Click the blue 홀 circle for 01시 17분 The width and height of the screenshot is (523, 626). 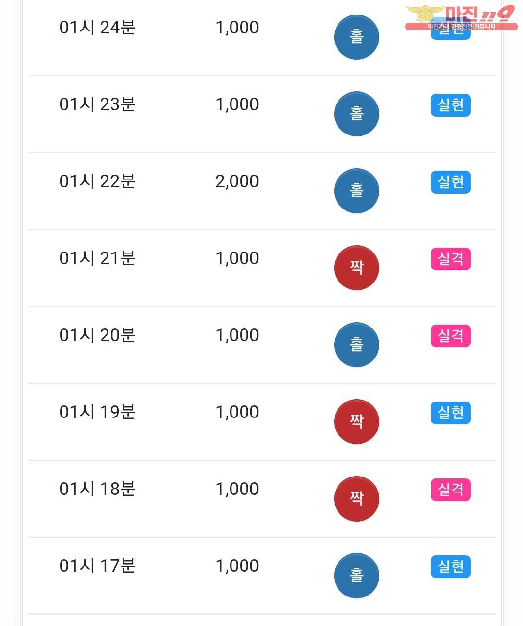pos(356,576)
